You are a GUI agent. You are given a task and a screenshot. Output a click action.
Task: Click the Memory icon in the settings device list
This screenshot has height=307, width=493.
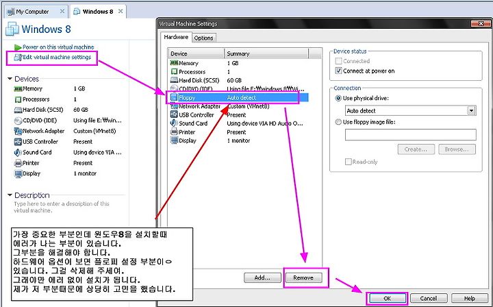point(174,63)
